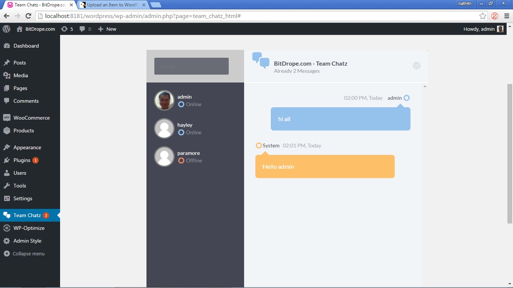Click the Plugins update badge showing 1
Viewport: 513px width, 288px height.
pyautogui.click(x=35, y=160)
